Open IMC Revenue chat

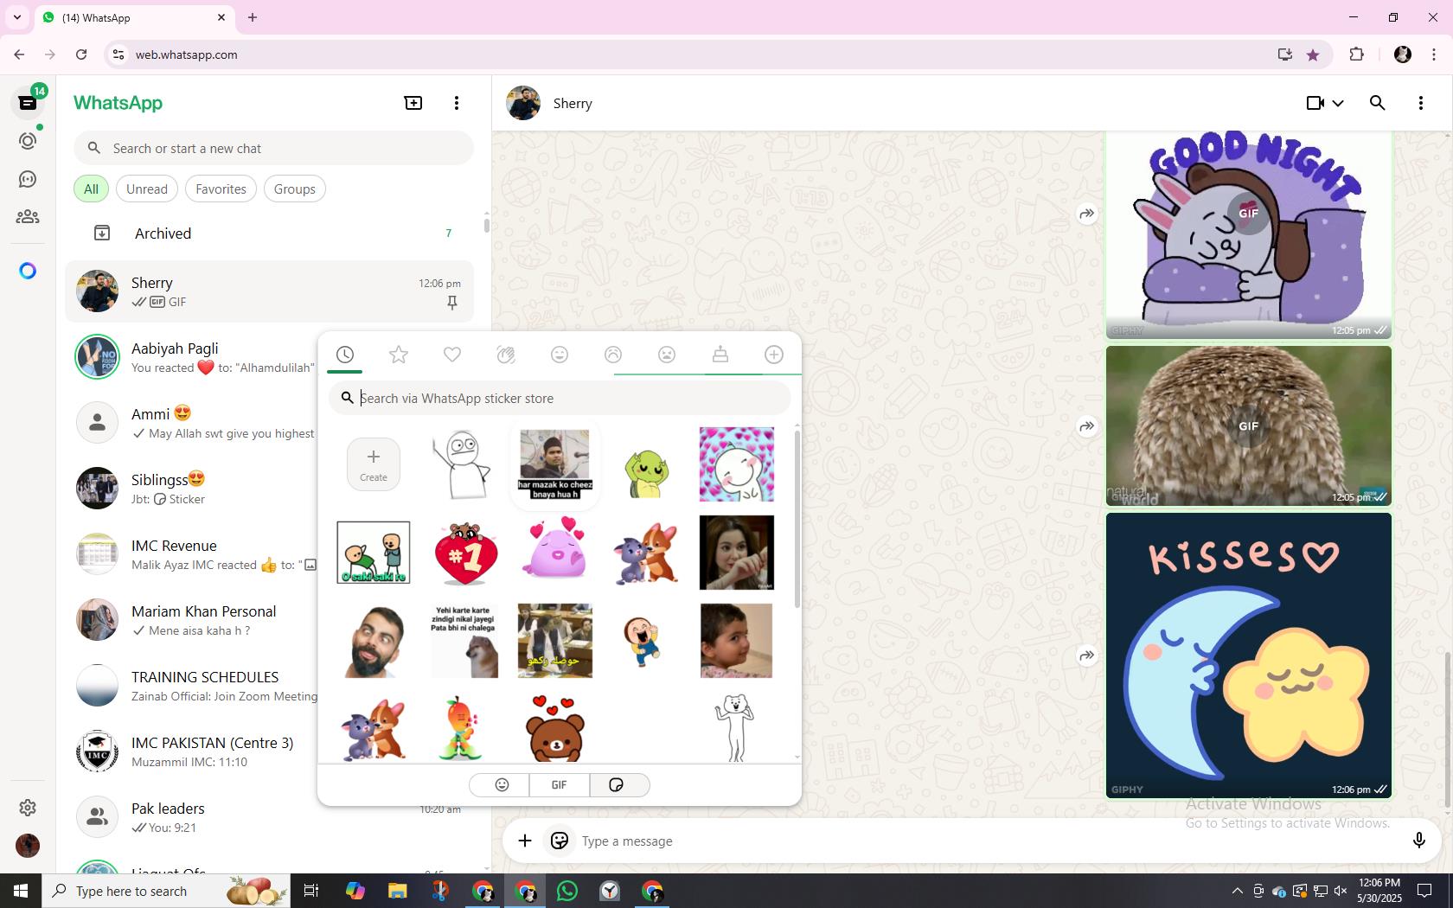coord(192,554)
